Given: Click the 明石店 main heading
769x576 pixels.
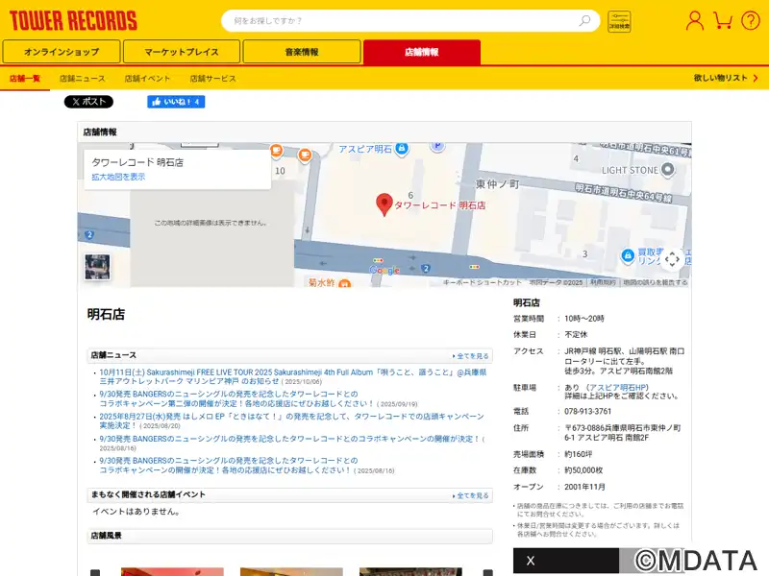Looking at the screenshot, I should click(106, 314).
